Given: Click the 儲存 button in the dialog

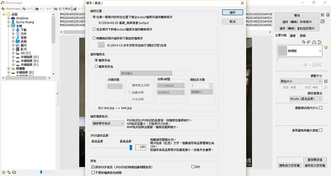Looking at the screenshot, I should [232, 13].
